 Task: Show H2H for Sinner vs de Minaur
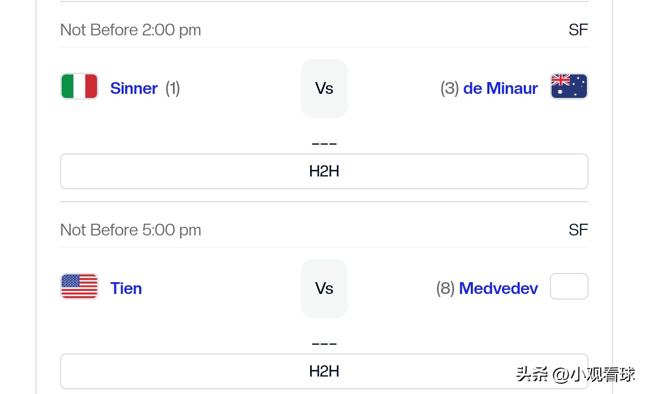pos(324,171)
